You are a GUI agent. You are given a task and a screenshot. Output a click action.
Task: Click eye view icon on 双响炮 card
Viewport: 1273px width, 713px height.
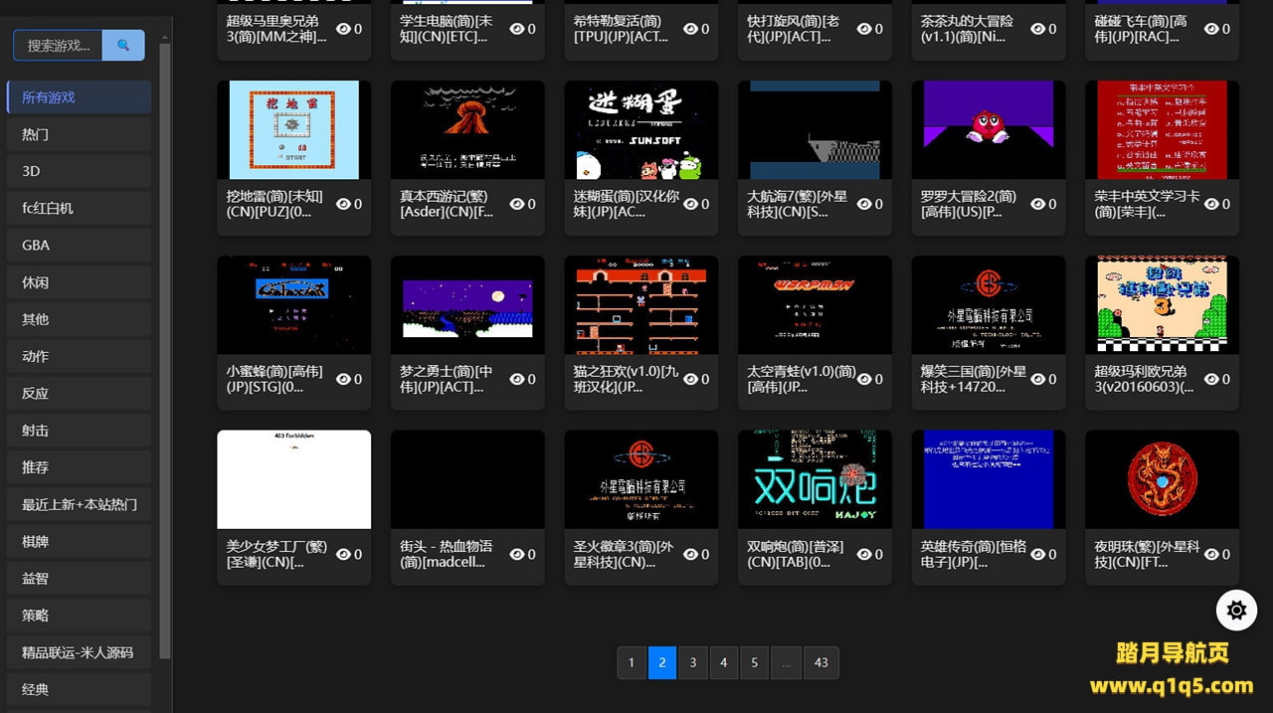pos(863,554)
